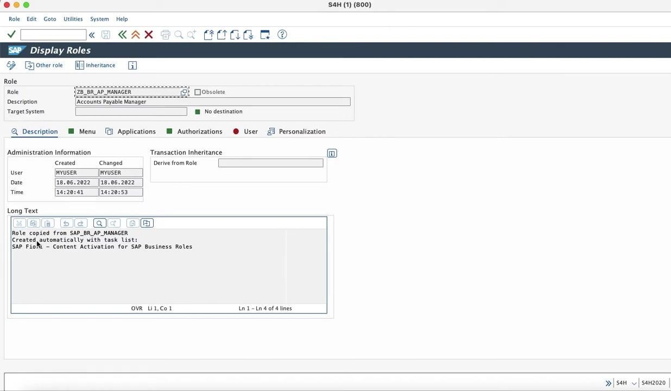The height and width of the screenshot is (391, 671).
Task: Expand the status bar double-chevron
Action: [x=609, y=383]
